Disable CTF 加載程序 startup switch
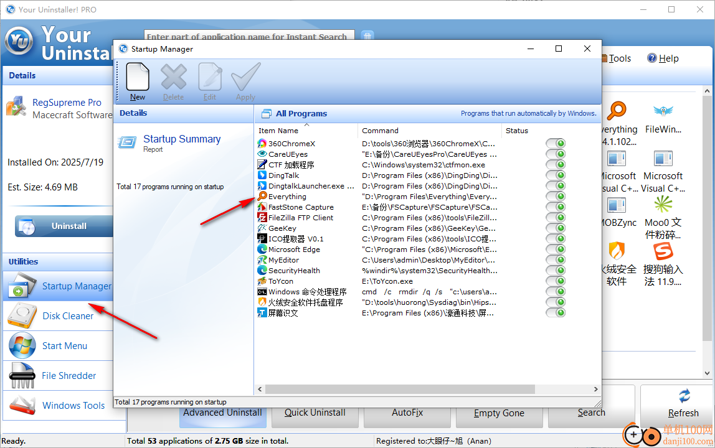The width and height of the screenshot is (715, 448). 556,164
